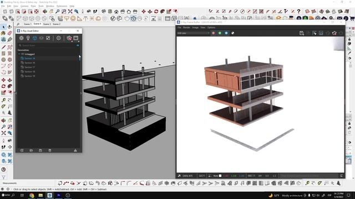Open Windows notification center icon
Screen dimensions: 355x199
(x=349, y=195)
